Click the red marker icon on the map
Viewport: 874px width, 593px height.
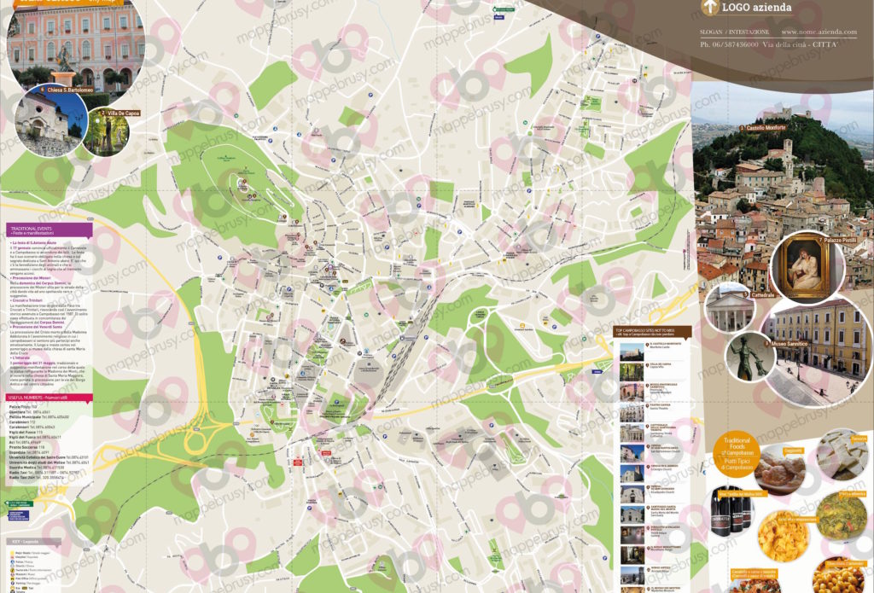click(298, 461)
